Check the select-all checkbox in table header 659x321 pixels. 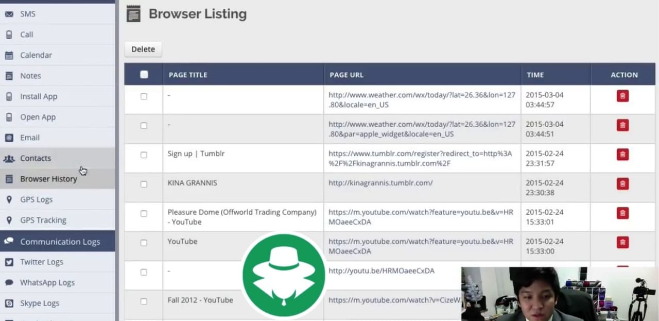(x=144, y=75)
